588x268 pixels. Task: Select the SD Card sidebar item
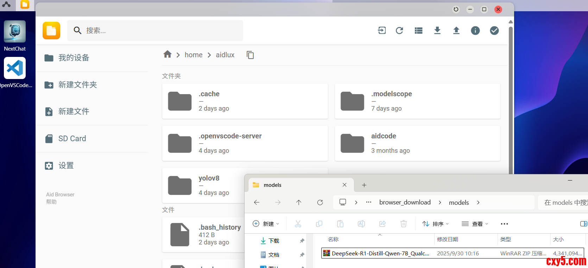pos(72,139)
